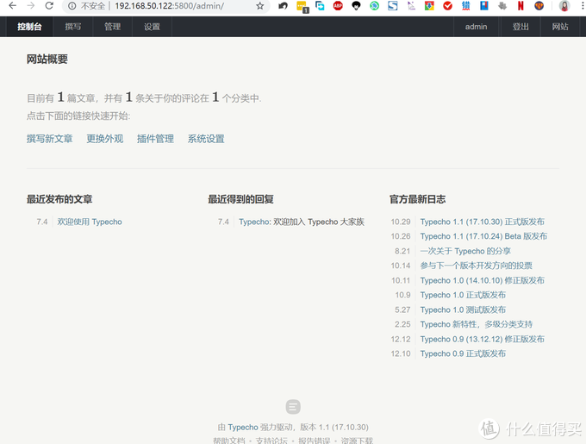The width and height of the screenshot is (586, 444).
Task: Open 一次关于 Typecho 的分享 log entry
Action: point(465,251)
